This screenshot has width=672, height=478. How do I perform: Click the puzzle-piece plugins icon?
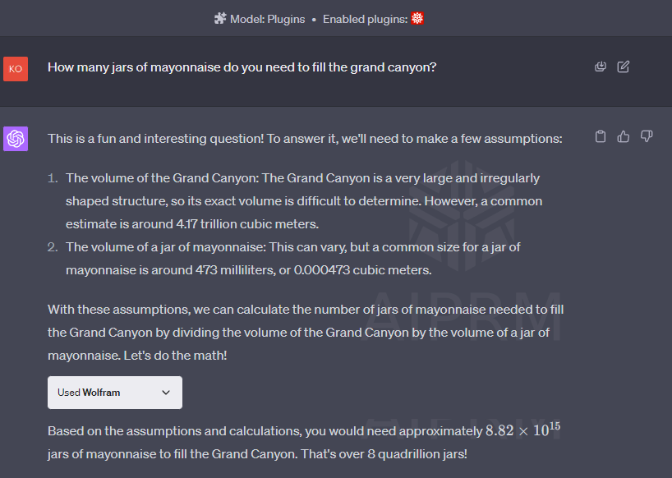pyautogui.click(x=220, y=19)
